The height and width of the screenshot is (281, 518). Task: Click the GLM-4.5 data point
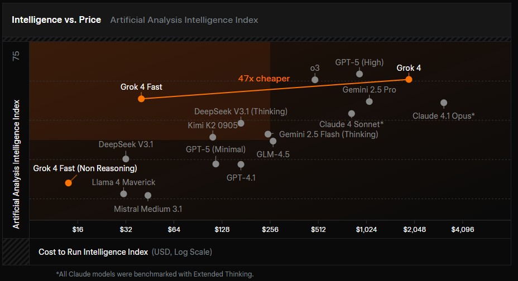pyautogui.click(x=273, y=142)
